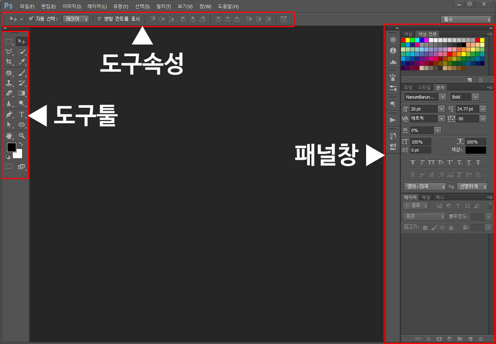Open the 필터 menu
Viewport: 496px width, 344px height.
[x=163, y=6]
